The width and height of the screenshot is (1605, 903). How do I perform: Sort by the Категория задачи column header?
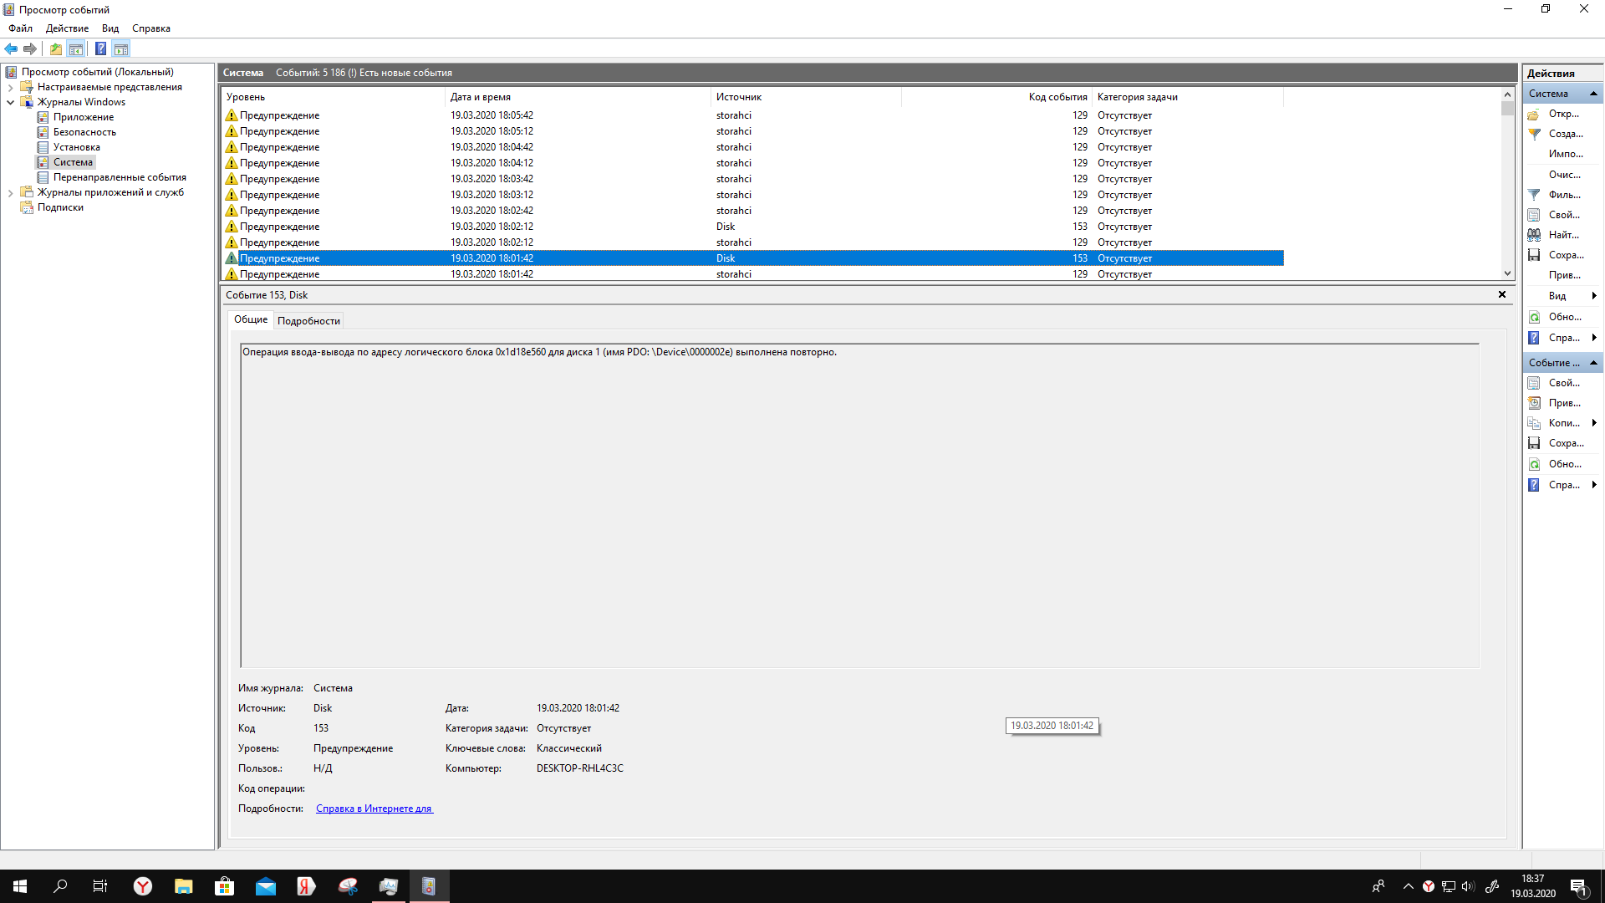click(1187, 97)
